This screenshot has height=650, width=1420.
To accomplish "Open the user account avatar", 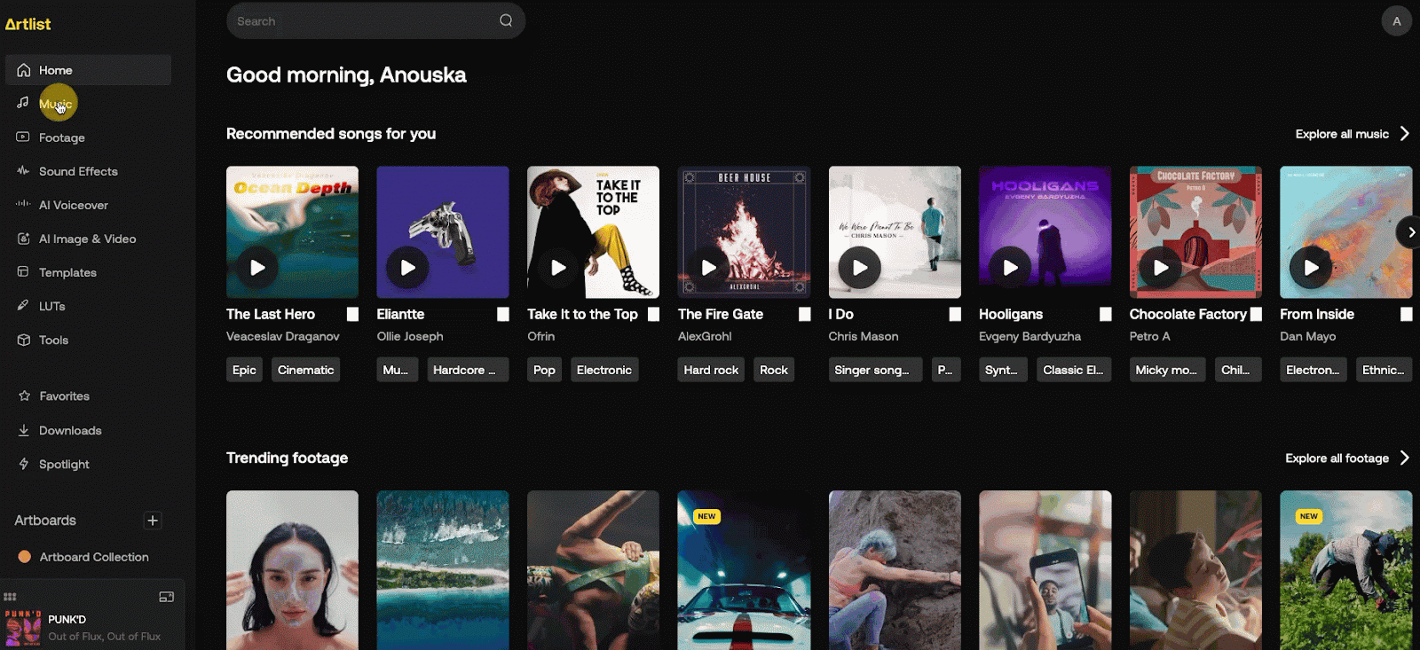I will coord(1396,21).
